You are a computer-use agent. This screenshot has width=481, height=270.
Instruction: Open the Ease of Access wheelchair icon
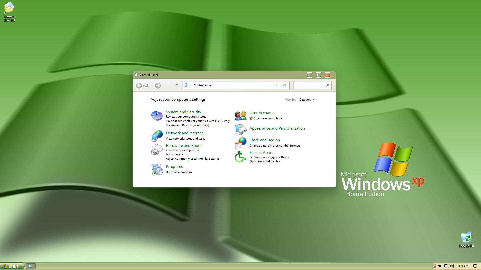[241, 157]
